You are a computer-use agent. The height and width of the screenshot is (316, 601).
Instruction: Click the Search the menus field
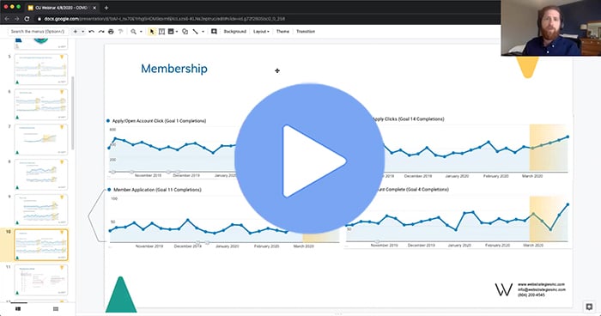(x=38, y=32)
